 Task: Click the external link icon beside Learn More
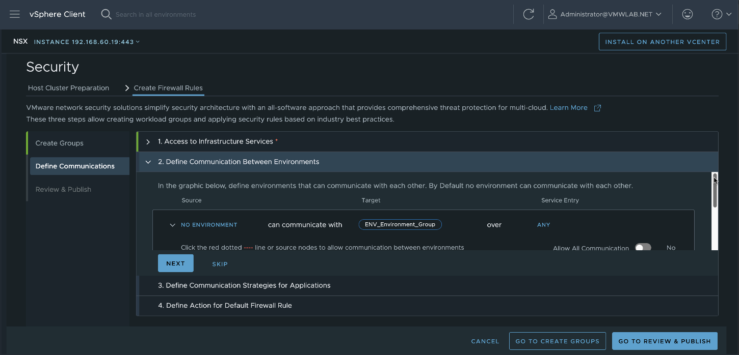click(598, 108)
